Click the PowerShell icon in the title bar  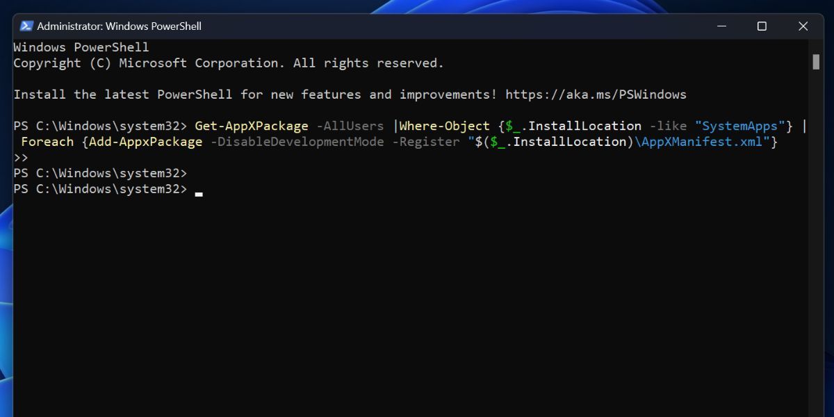tap(26, 26)
